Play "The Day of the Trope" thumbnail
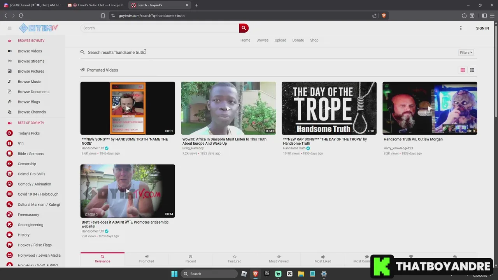The image size is (498, 280). pyautogui.click(x=329, y=108)
